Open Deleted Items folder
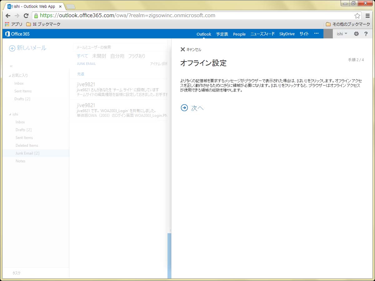 coord(27,145)
